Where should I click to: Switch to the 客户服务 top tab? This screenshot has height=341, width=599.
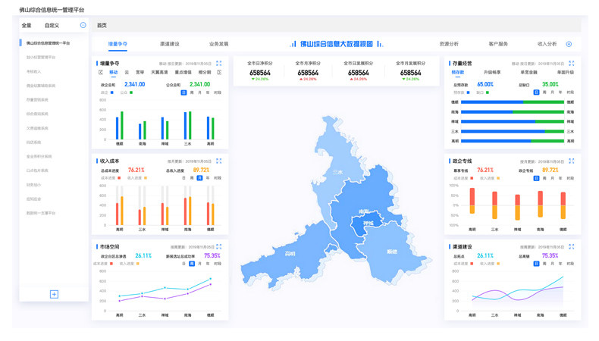(498, 44)
